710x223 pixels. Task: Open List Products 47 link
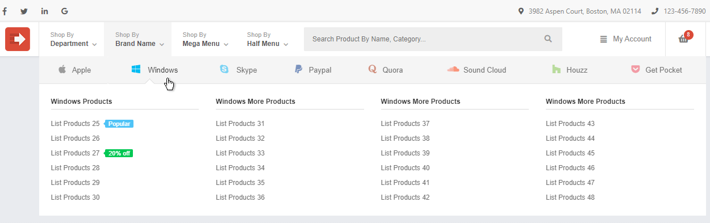570,183
